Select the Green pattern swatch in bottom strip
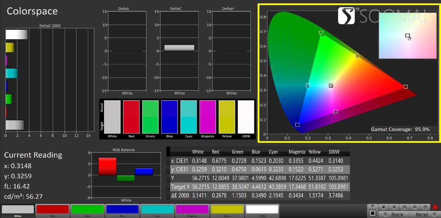The width and height of the screenshot is (441, 218). coord(87,209)
